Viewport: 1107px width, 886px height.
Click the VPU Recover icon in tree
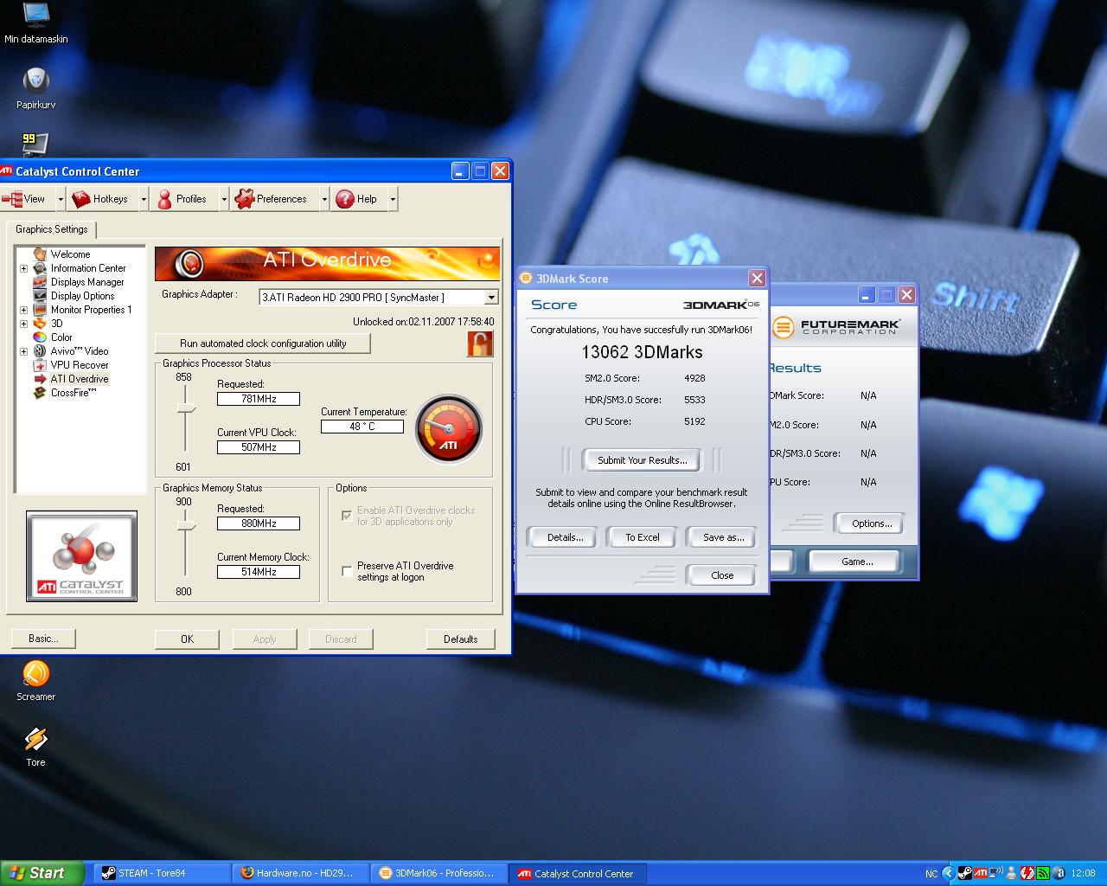click(40, 365)
